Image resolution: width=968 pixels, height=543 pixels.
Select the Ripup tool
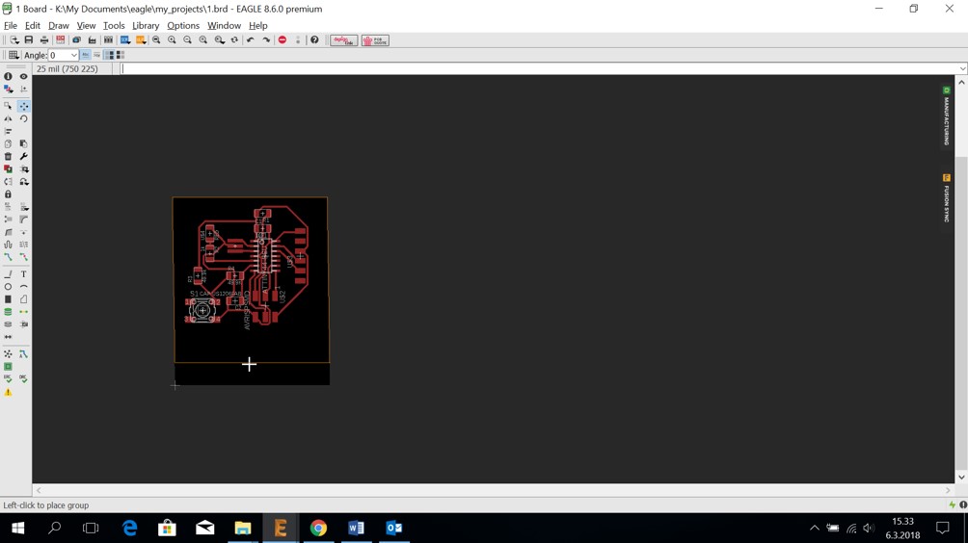coord(23,257)
